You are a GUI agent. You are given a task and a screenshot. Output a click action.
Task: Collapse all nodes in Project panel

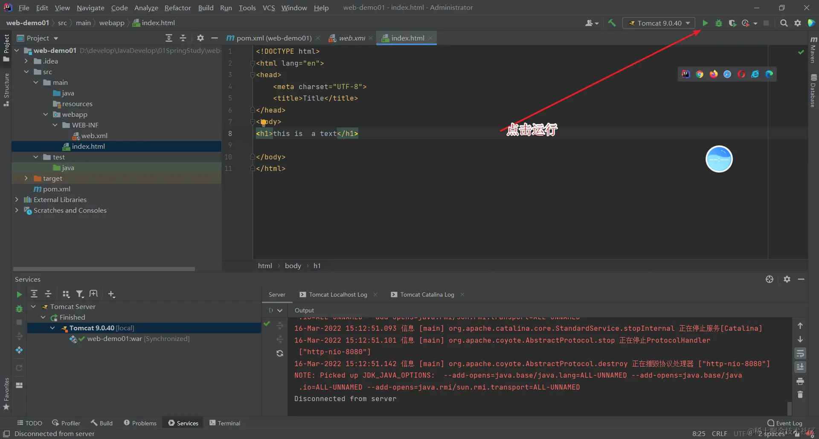(x=183, y=38)
